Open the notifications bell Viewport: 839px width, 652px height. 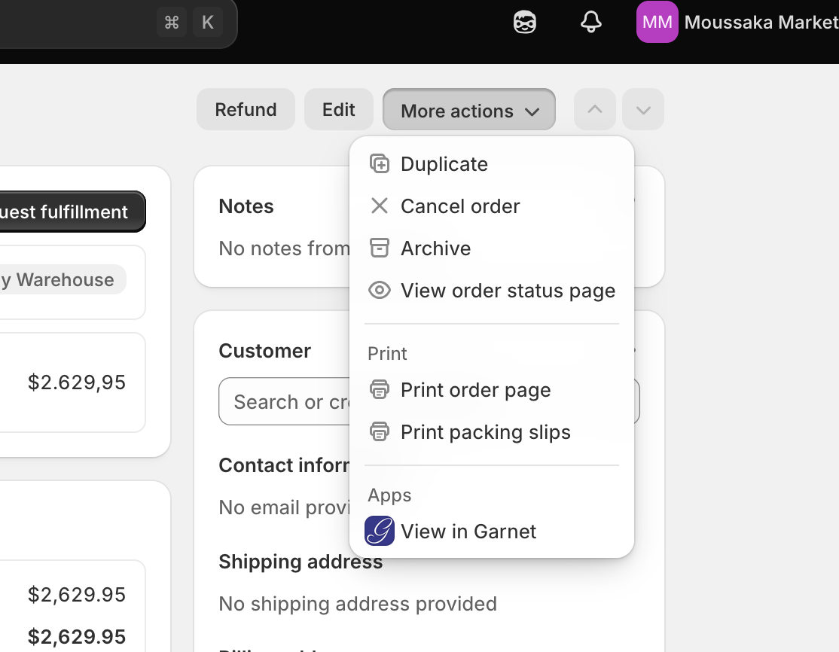(591, 23)
